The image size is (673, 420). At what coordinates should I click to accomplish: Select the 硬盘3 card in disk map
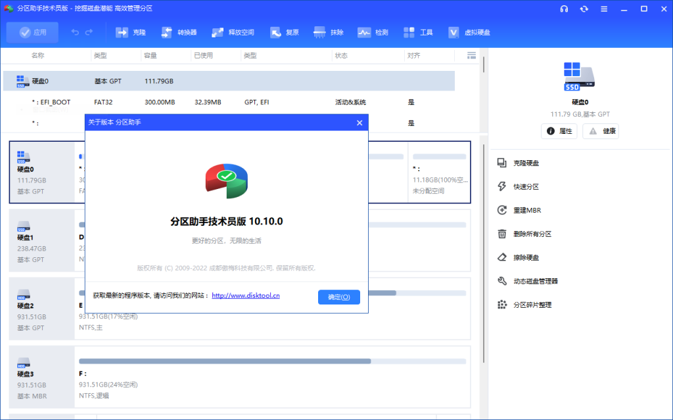[x=41, y=377]
